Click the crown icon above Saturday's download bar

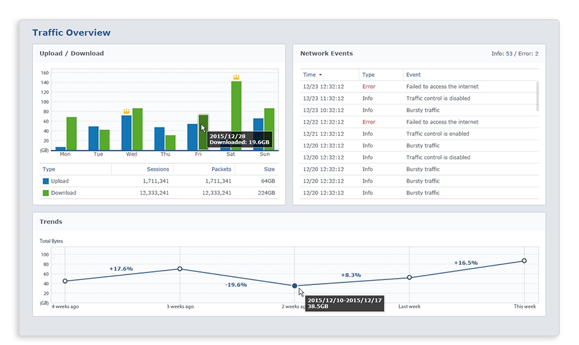click(x=237, y=77)
